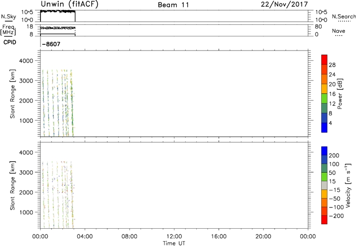Click the light green 12–16 dB Power colorbar segment

coord(324,99)
